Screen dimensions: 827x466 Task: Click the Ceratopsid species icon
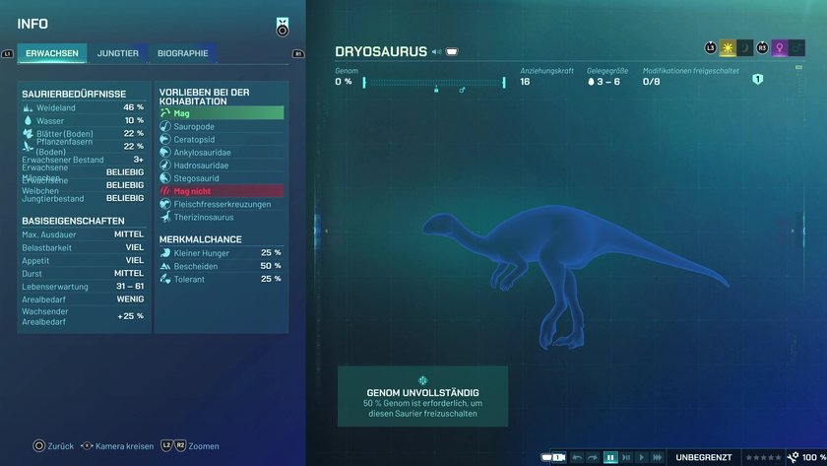[165, 139]
